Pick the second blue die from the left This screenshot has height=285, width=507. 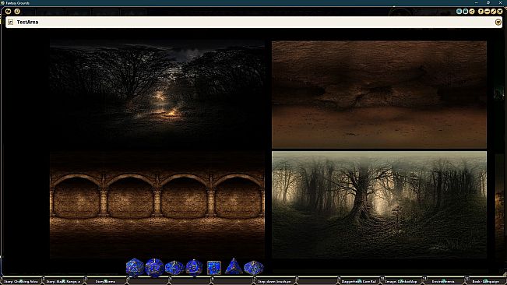click(154, 268)
